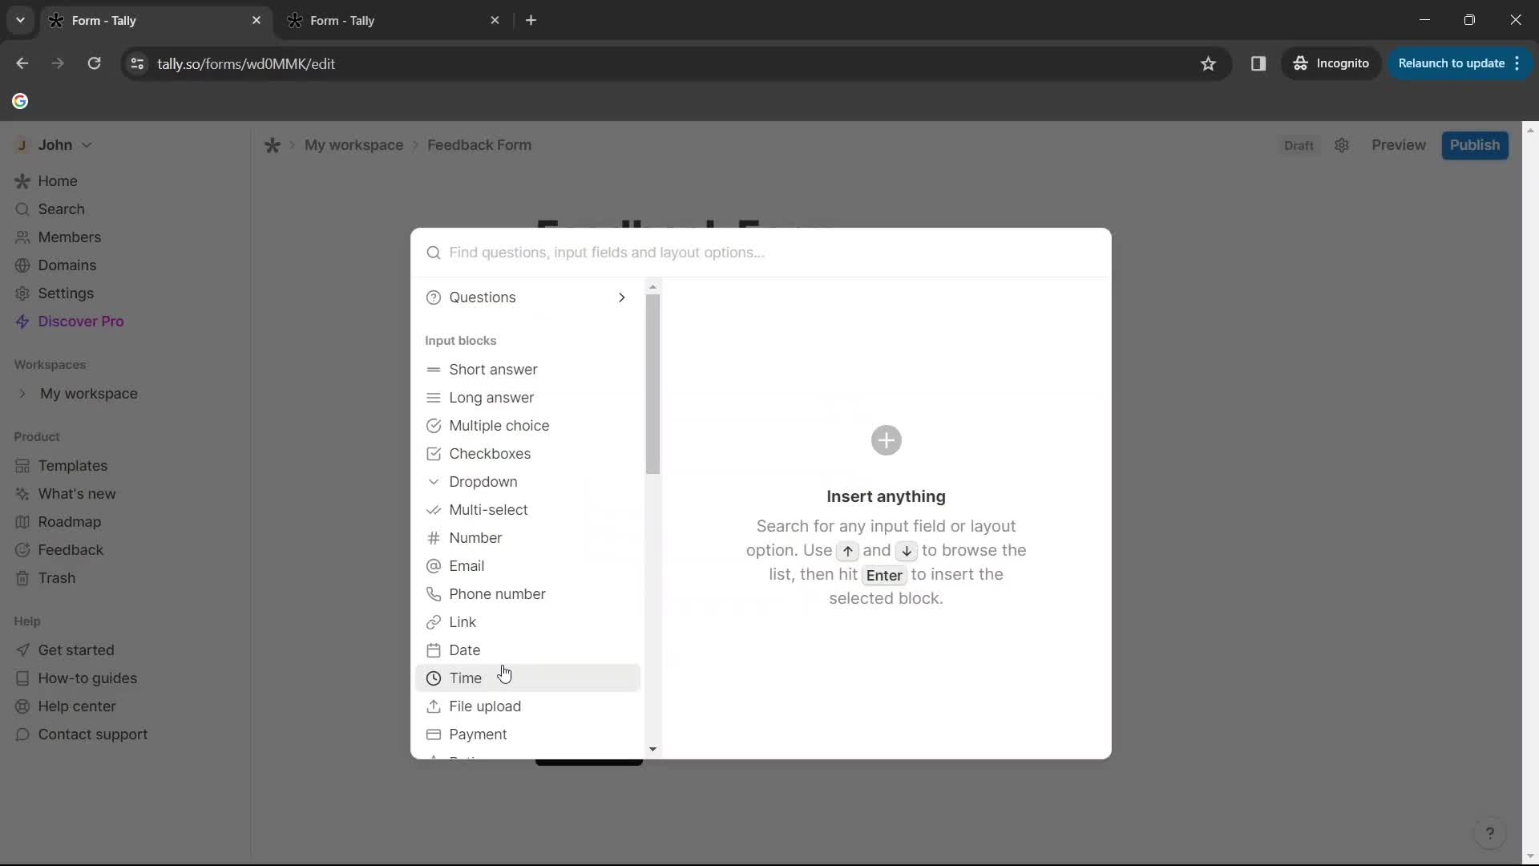Image resolution: width=1539 pixels, height=866 pixels.
Task: Click the Short answer input block icon
Action: coord(434,369)
